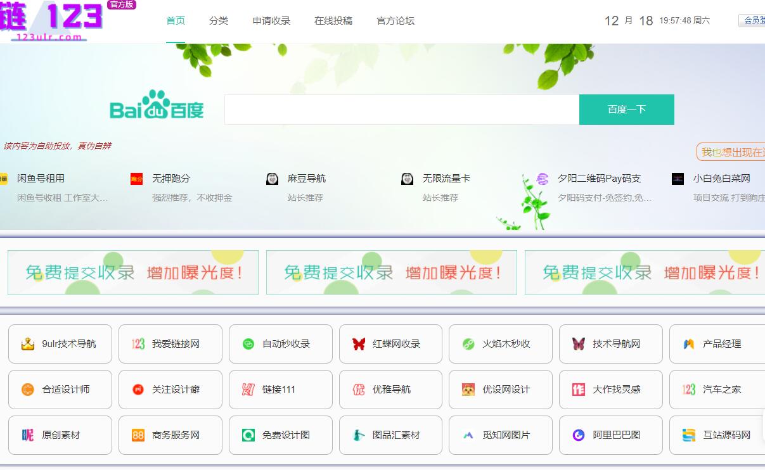The width and height of the screenshot is (765, 470).
Task: Click the 88 icon beside 商务服务网
Action: pos(138,435)
